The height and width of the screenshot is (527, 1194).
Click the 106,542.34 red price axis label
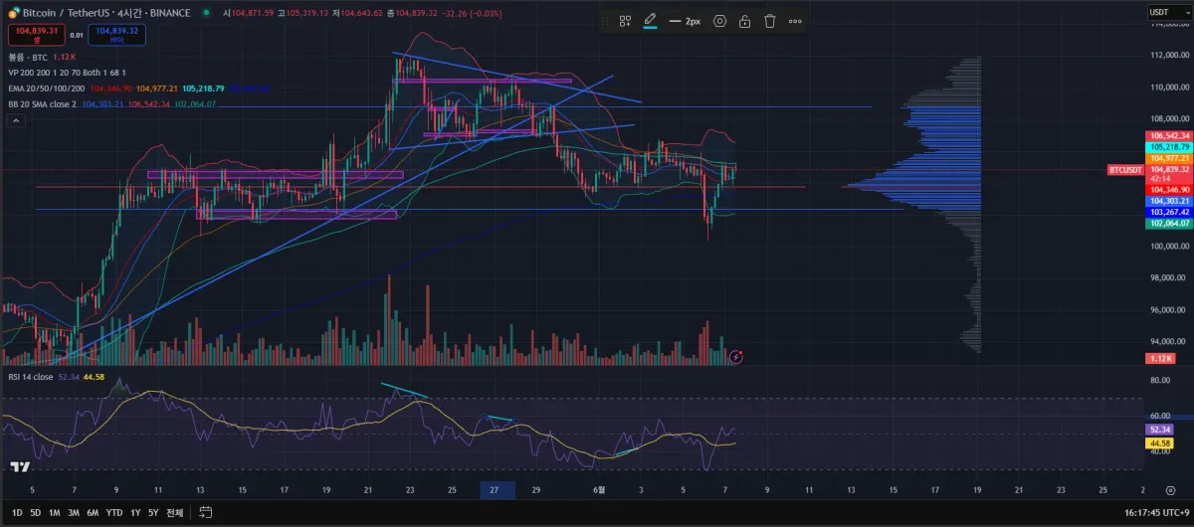click(x=1170, y=135)
